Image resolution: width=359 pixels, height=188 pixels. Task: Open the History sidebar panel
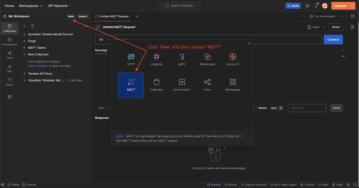(9, 81)
